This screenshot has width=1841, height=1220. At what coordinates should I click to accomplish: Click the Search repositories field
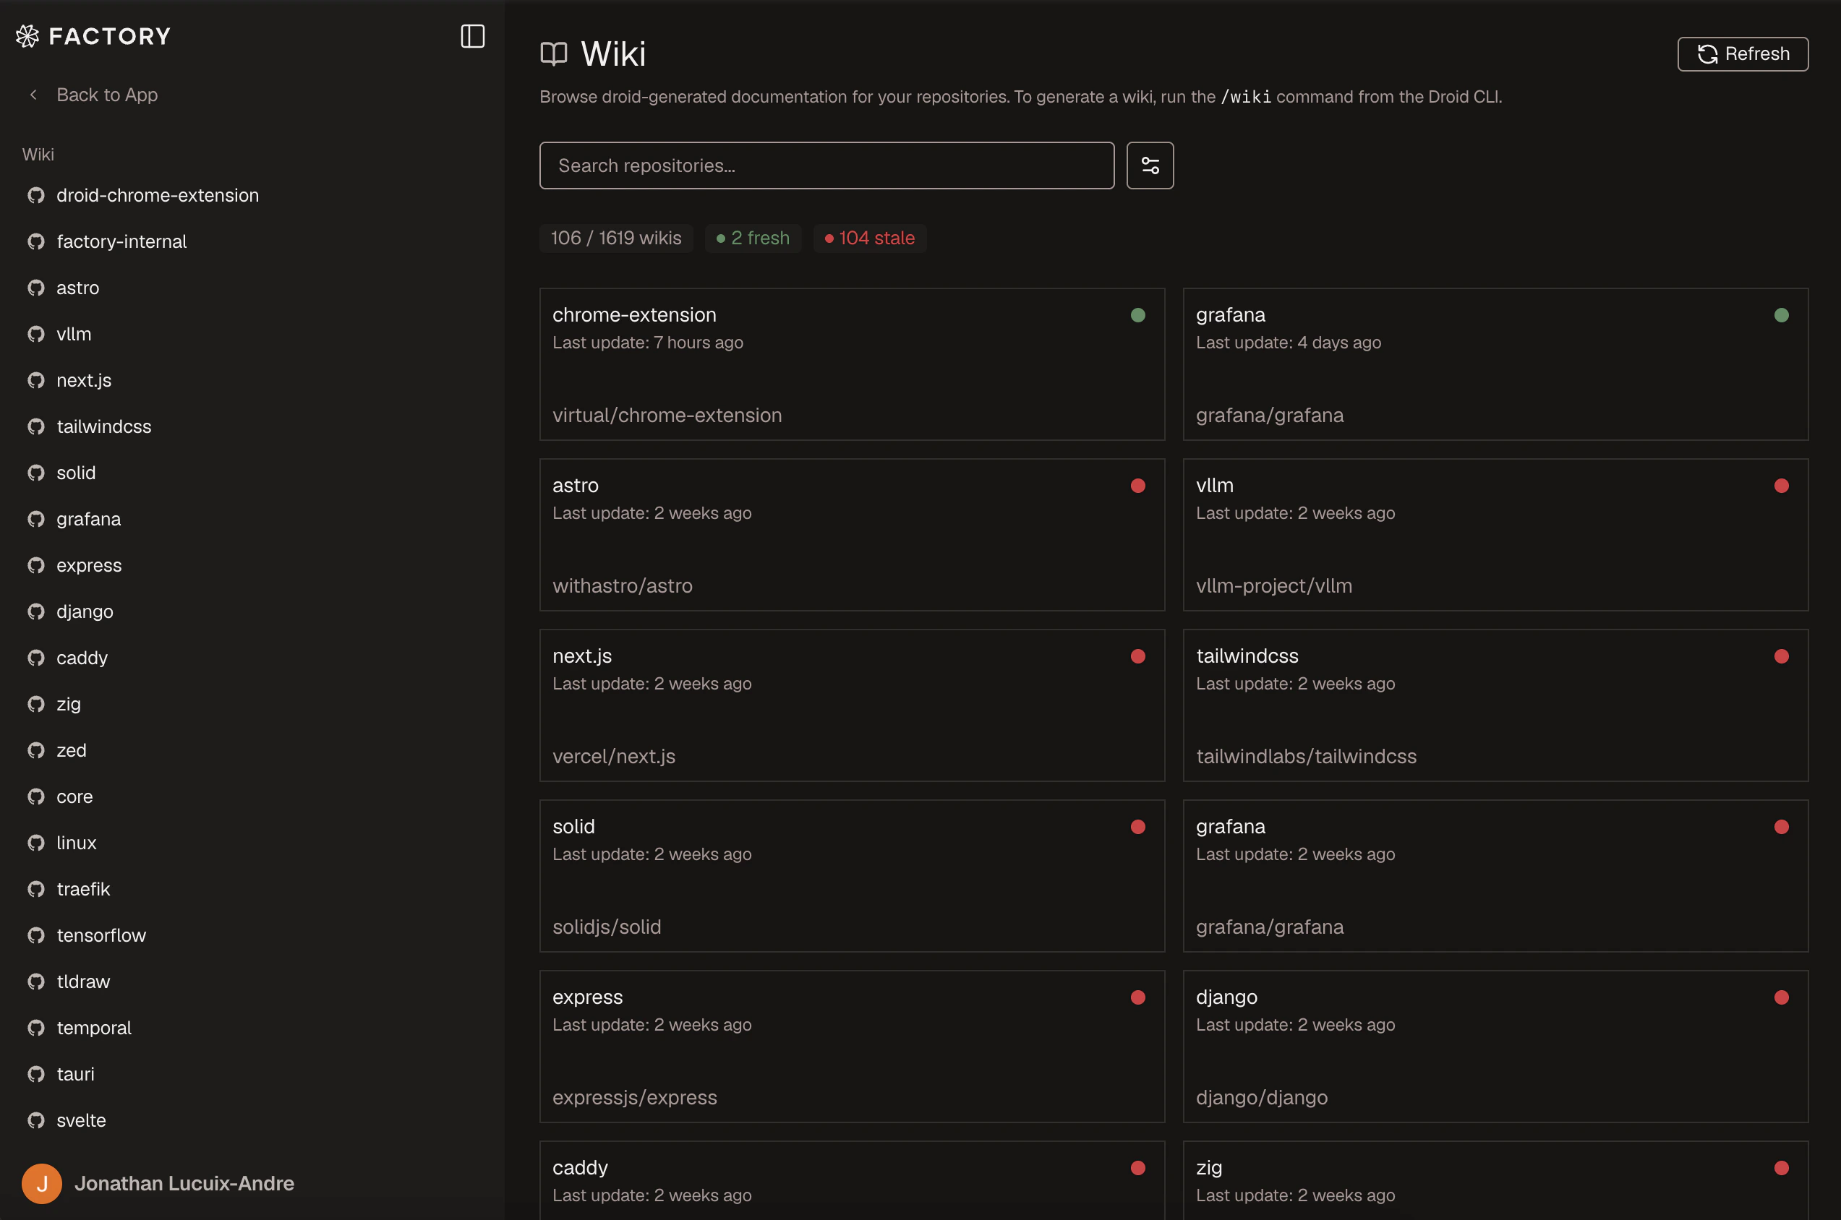point(826,165)
